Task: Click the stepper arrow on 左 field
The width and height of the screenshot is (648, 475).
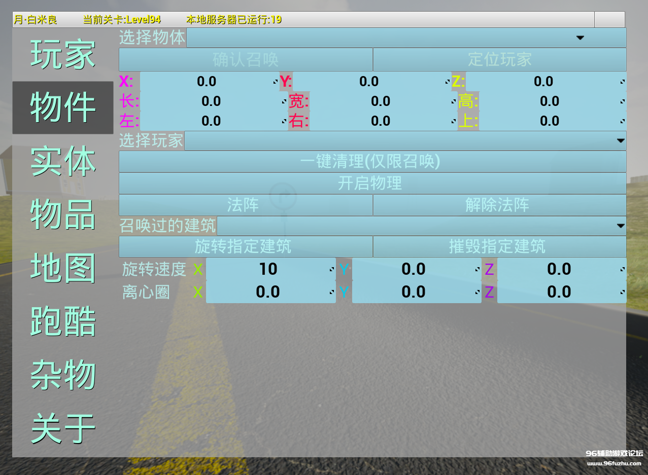Action: [x=284, y=121]
